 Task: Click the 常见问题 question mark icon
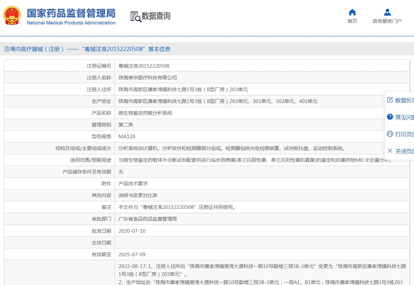[390, 117]
